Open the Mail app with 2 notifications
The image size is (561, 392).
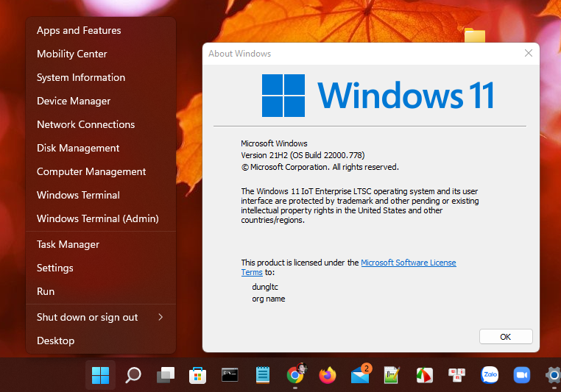coord(361,374)
